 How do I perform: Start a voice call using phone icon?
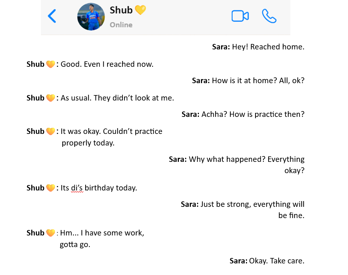(269, 16)
